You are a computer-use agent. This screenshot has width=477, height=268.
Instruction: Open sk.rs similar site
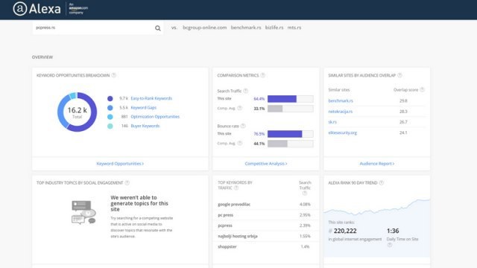tap(332, 122)
